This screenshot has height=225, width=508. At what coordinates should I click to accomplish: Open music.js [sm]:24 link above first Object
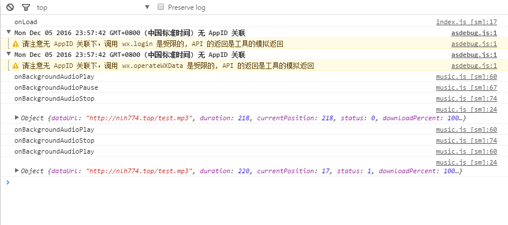[466, 109]
